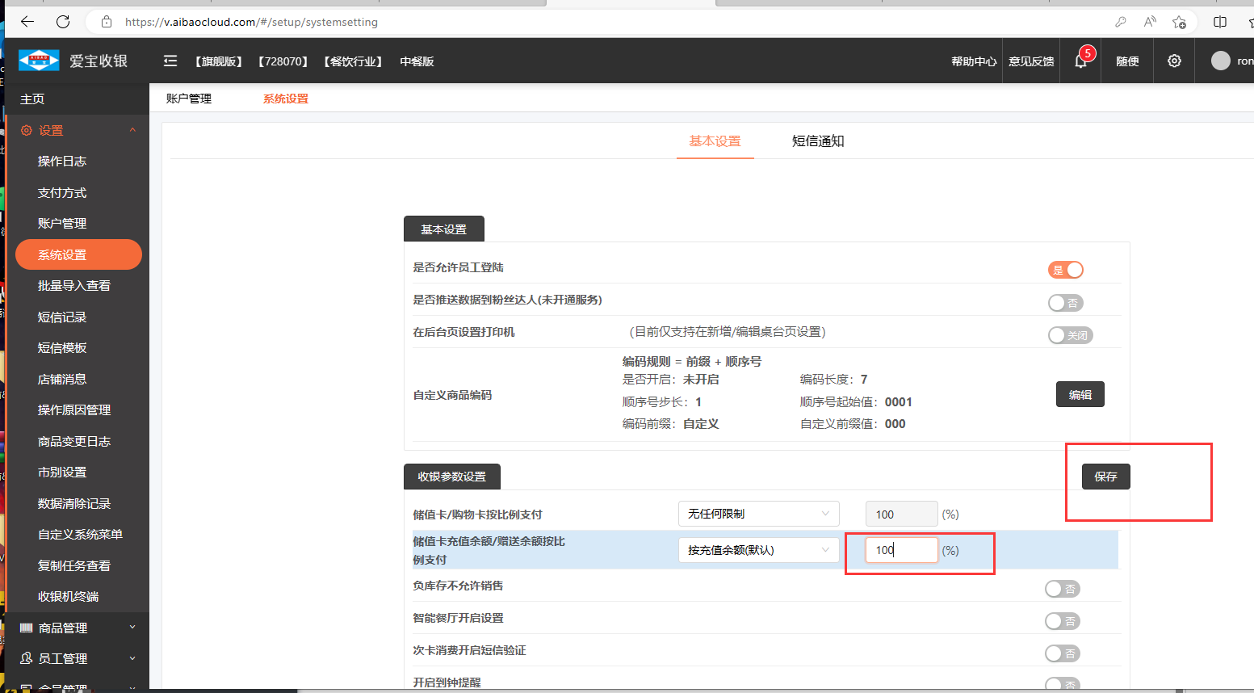This screenshot has width=1254, height=693.
Task: Click the user avatar icon
Action: (x=1220, y=61)
